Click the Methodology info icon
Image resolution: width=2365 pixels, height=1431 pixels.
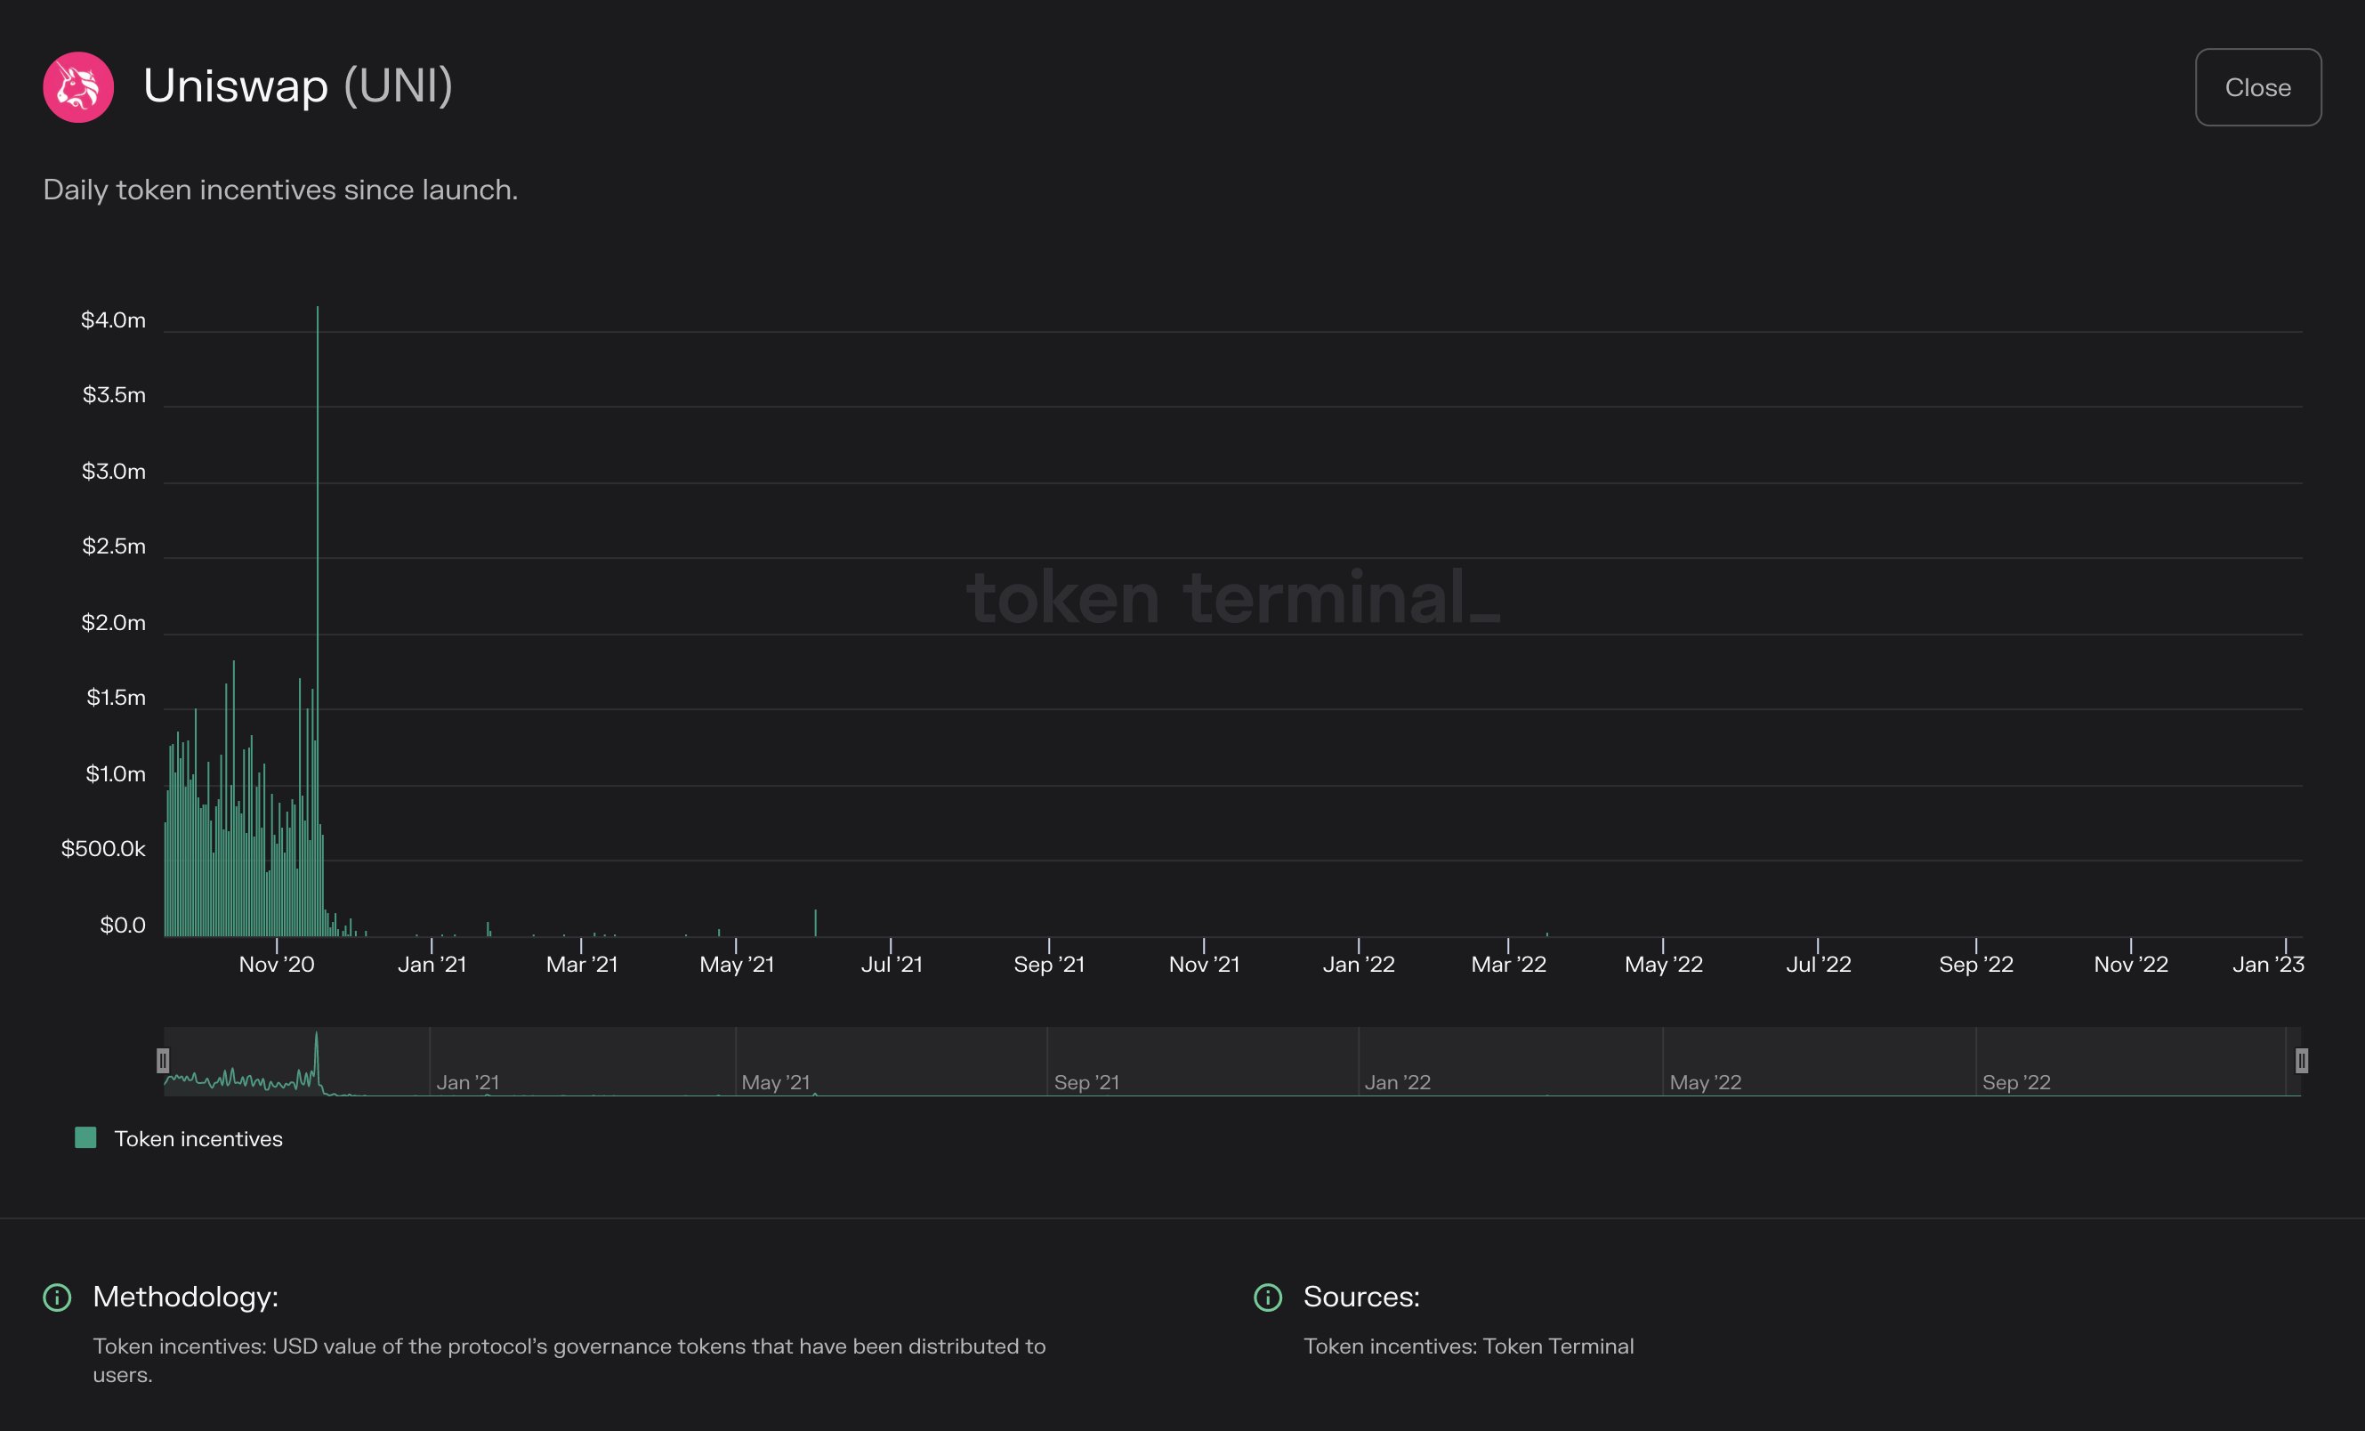58,1298
